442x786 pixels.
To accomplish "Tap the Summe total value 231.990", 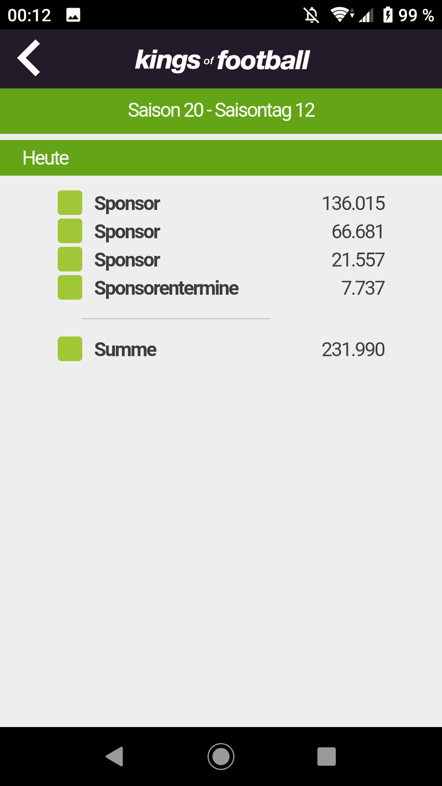I will click(353, 350).
